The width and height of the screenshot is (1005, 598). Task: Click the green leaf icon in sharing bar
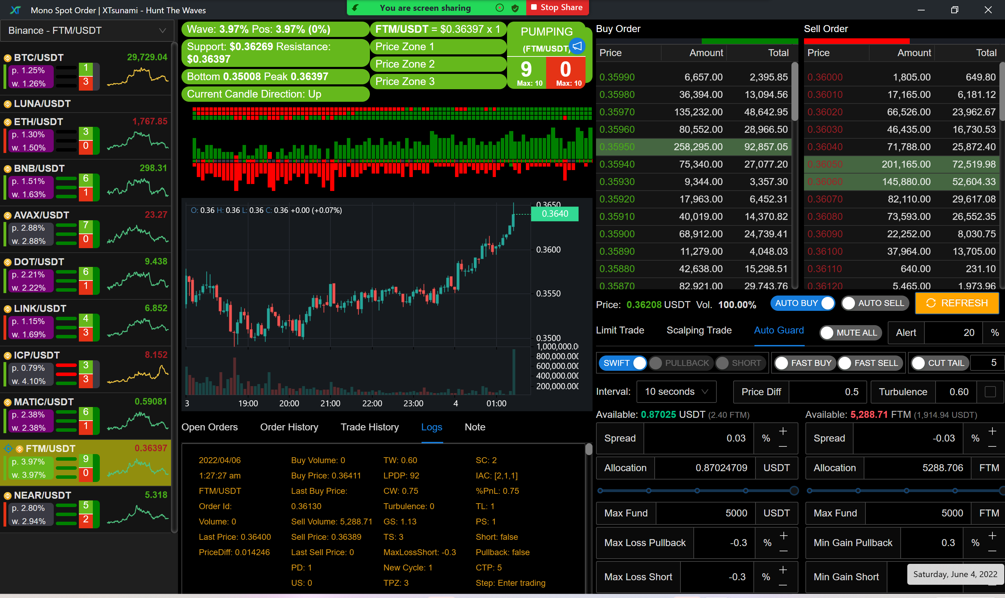(x=356, y=8)
